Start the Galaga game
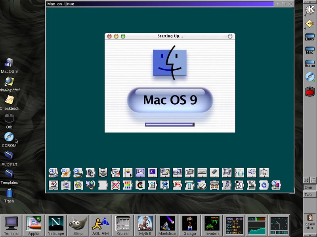 (189, 223)
